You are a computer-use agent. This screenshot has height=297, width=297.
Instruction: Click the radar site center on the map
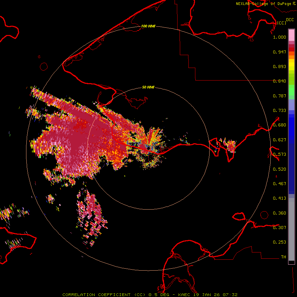(148, 148)
